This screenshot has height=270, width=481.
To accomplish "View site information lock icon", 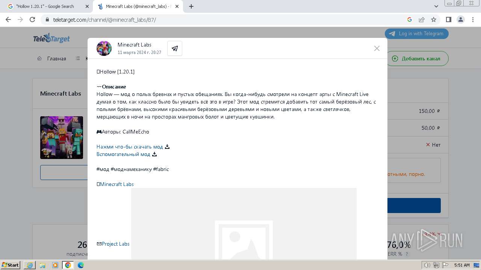I will [47, 19].
